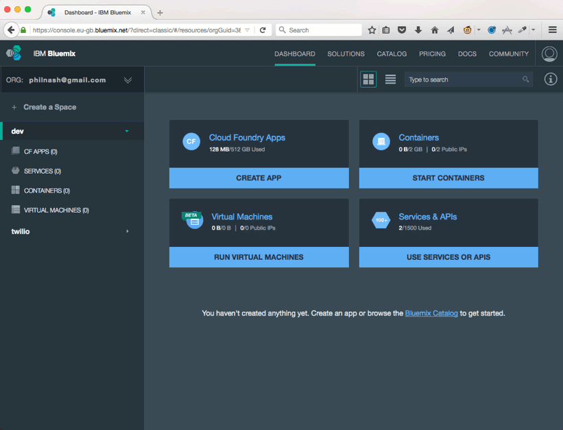The height and width of the screenshot is (430, 563).
Task: Open the user profile avatar
Action: 549,53
